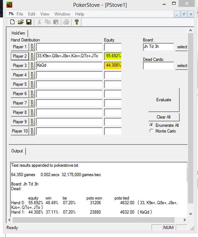Click the inner document minimize button
Image resolution: width=198 pixels, height=237 pixels.
coord(177,14)
